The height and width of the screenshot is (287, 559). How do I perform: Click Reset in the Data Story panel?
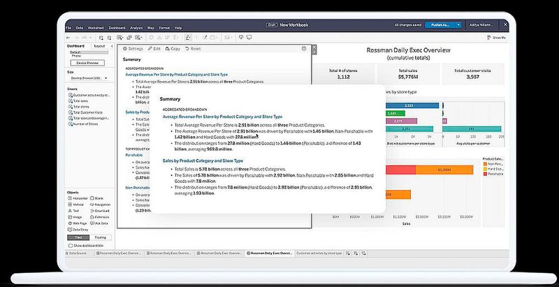click(x=193, y=49)
